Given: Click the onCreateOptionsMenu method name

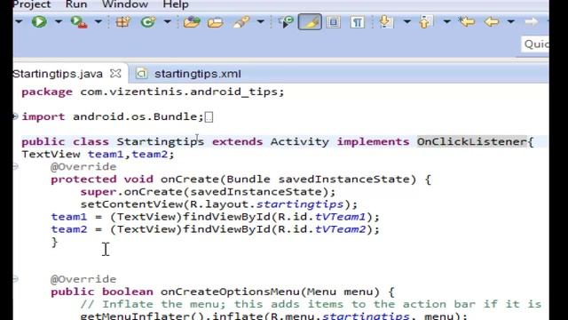Looking at the screenshot, I should [230, 292].
